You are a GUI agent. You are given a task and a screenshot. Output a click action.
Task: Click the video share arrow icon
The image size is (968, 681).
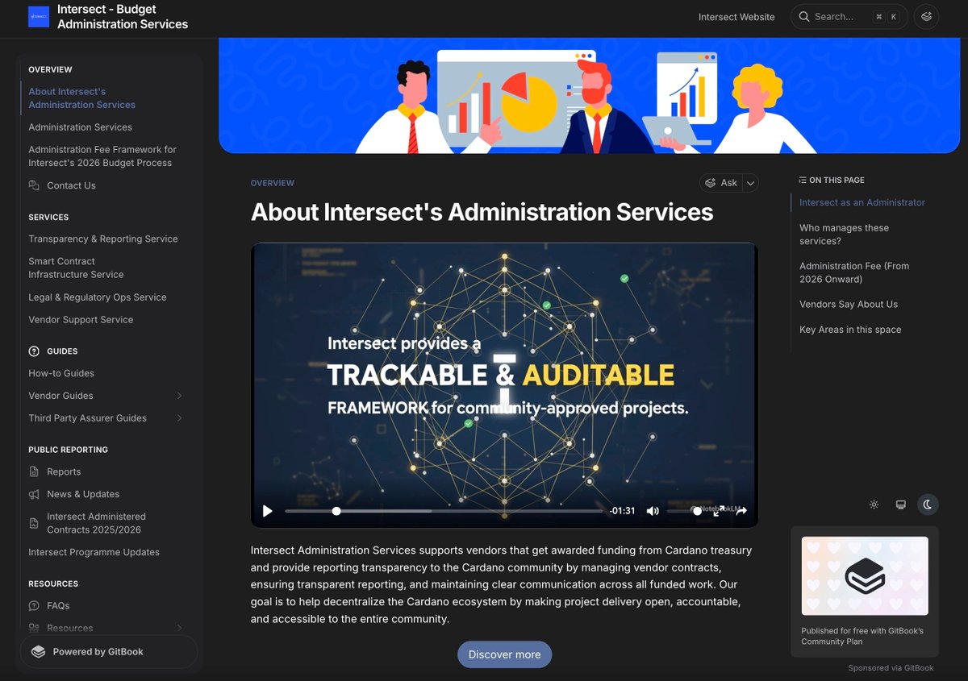click(x=741, y=511)
